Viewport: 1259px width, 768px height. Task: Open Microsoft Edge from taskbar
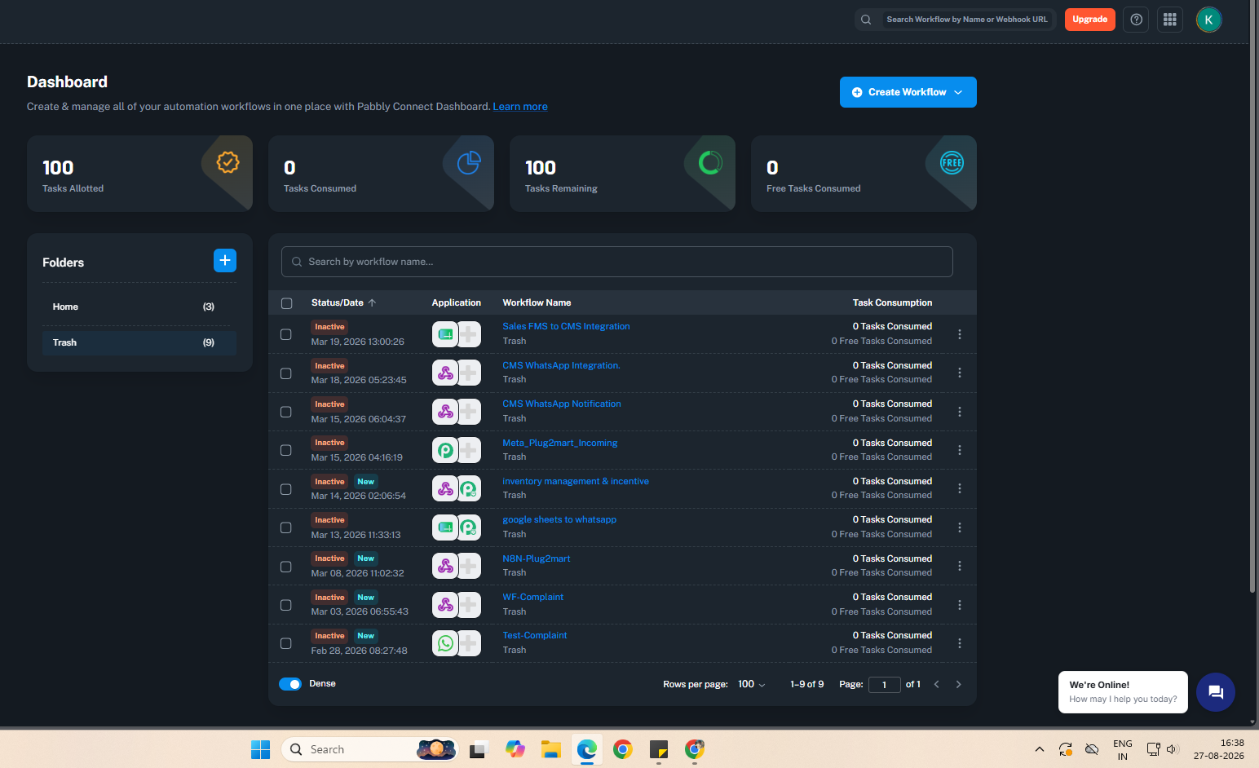tap(586, 749)
